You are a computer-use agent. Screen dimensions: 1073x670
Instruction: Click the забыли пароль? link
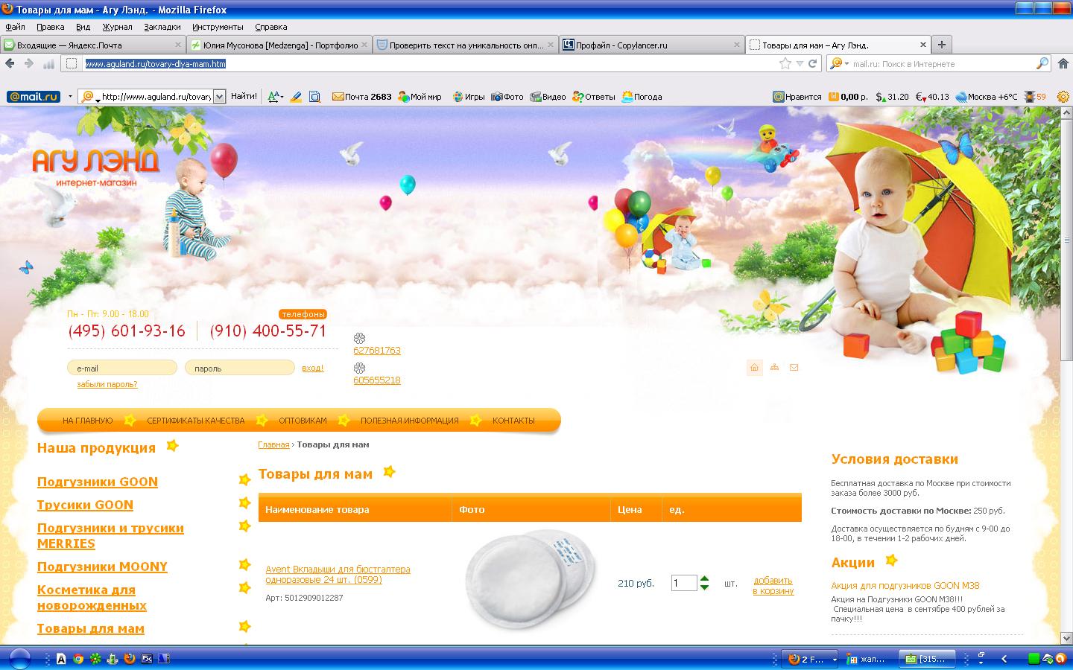[107, 384]
